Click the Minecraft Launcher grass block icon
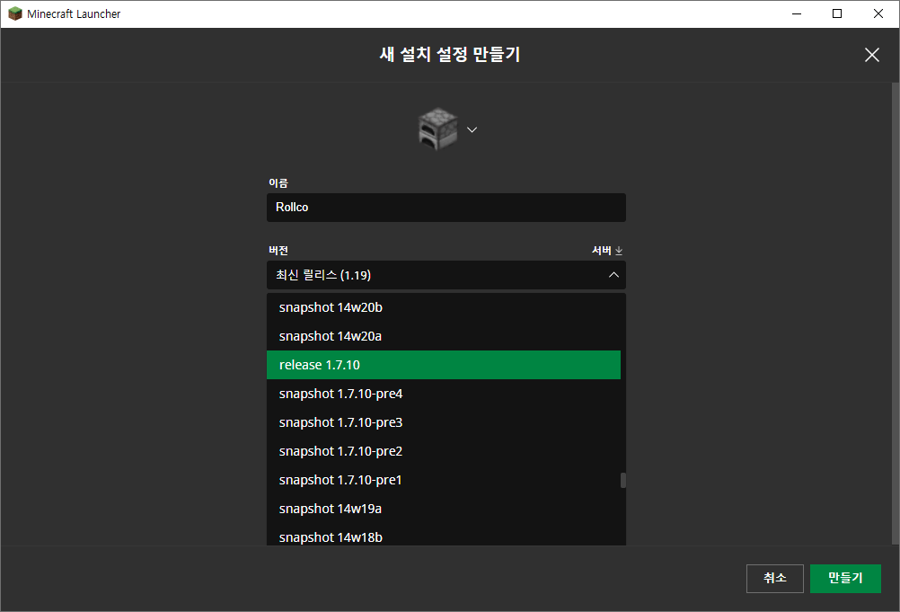Viewport: 900px width, 612px height. pyautogui.click(x=15, y=13)
